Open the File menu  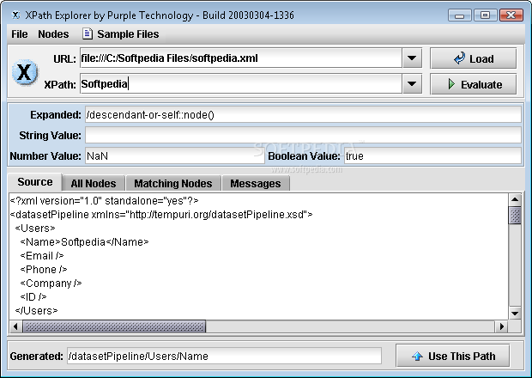20,34
